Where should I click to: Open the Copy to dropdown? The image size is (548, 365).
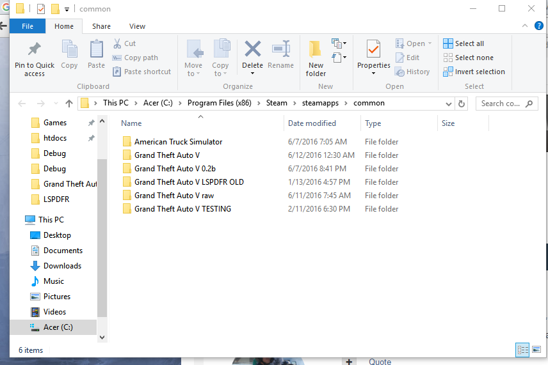coord(220,58)
